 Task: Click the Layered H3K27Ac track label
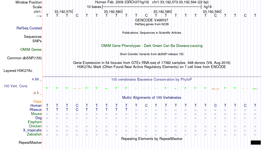click(18, 71)
